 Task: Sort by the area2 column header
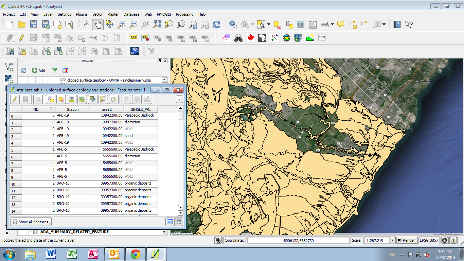[x=107, y=109]
